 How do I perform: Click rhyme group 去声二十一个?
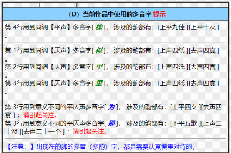(x=42, y=131)
